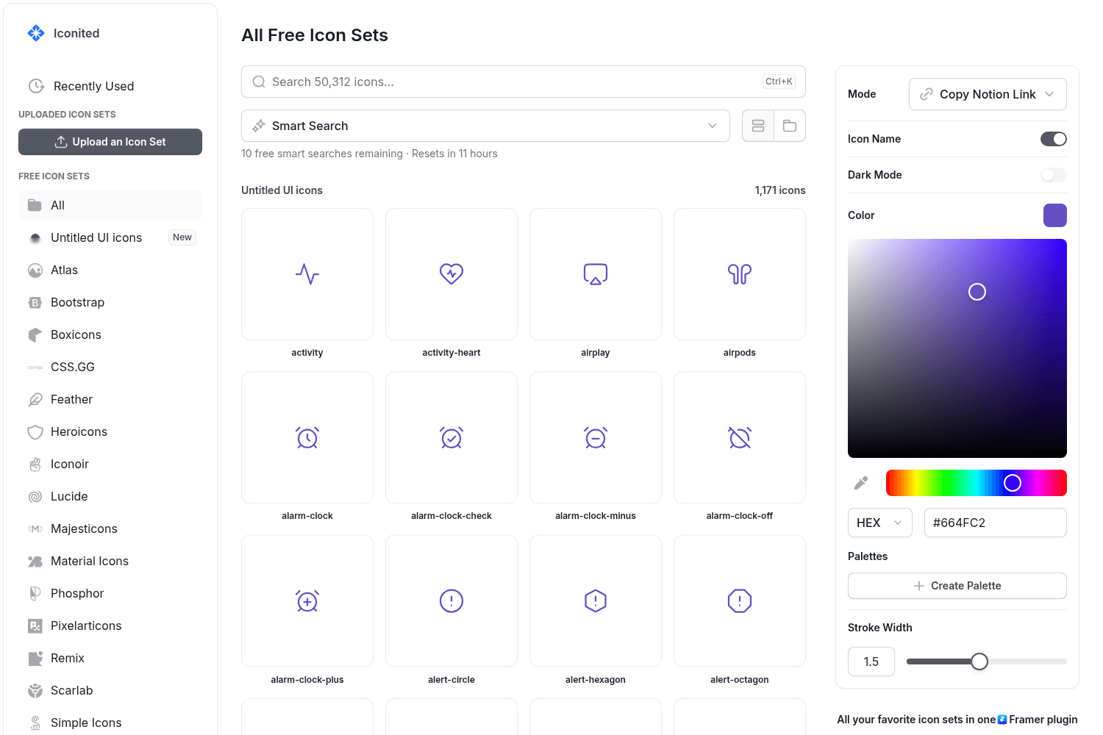Image resolution: width=1103 pixels, height=735 pixels.
Task: Click Upload an Icon Set button
Action: pos(110,142)
